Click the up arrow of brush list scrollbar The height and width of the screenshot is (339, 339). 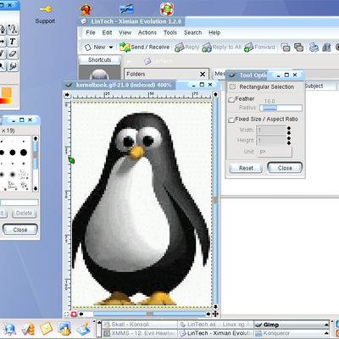(36, 138)
